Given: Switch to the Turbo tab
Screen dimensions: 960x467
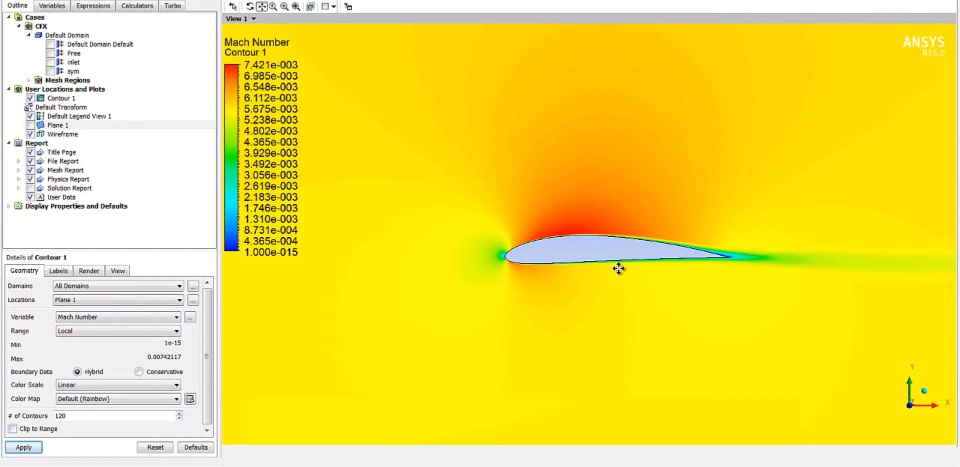Looking at the screenshot, I should 172,5.
